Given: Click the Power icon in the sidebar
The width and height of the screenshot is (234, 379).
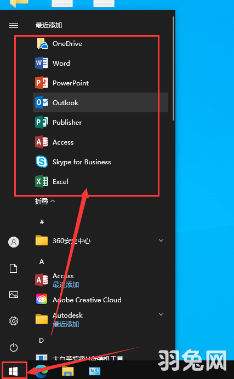Looking at the screenshot, I should coord(14,347).
